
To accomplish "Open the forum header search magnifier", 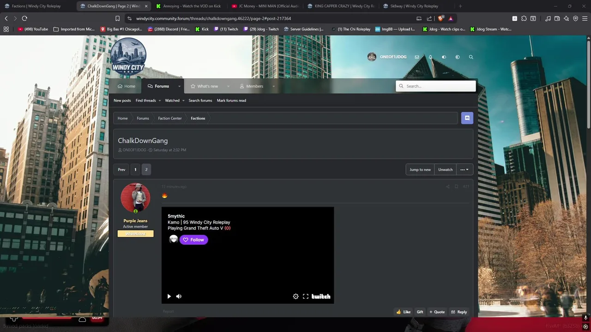I will [x=471, y=57].
